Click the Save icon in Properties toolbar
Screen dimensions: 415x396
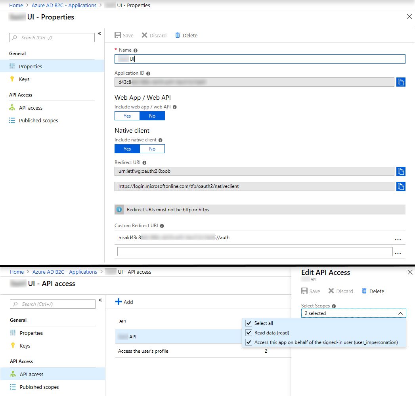coord(117,35)
